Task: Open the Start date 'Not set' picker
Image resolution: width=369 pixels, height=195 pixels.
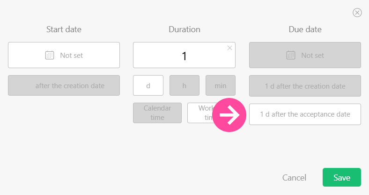Action: (64, 55)
